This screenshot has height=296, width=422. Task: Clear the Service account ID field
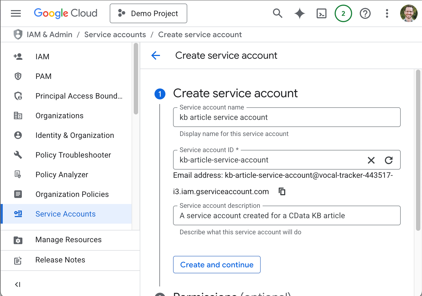371,160
